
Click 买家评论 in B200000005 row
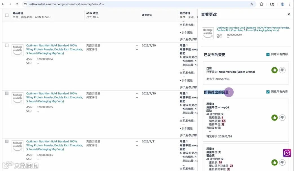click(x=92, y=97)
